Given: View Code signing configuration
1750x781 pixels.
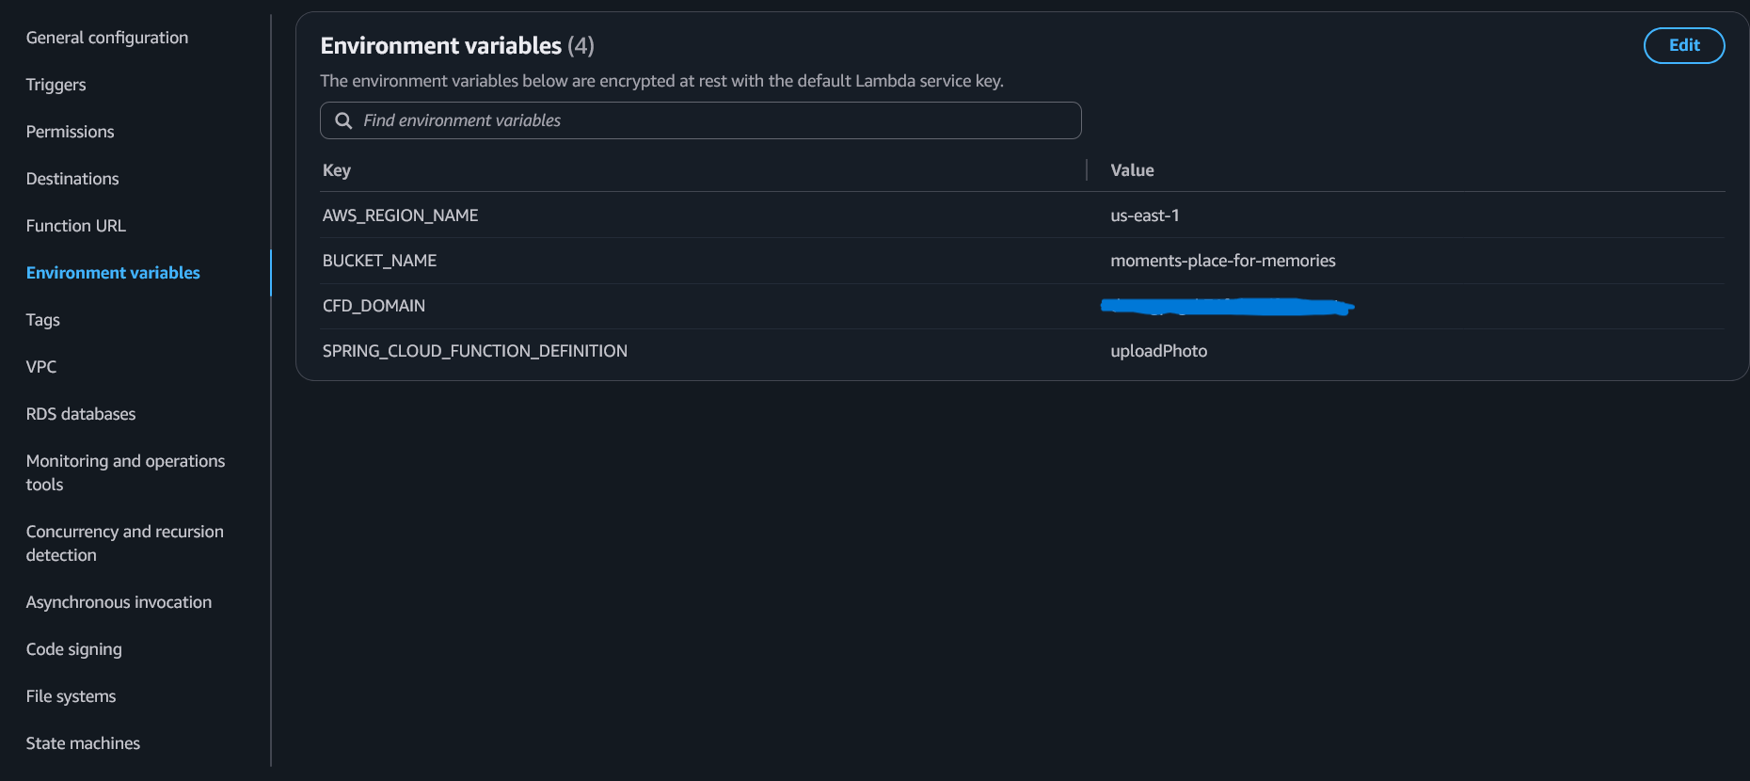Looking at the screenshot, I should [74, 649].
